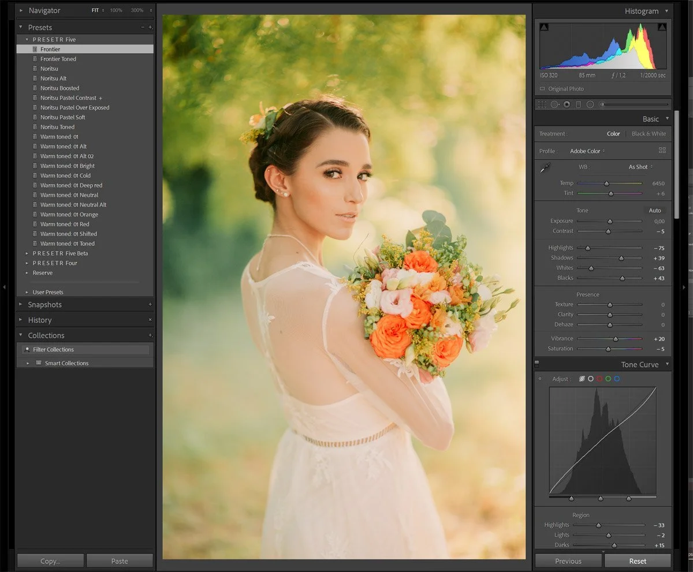The height and width of the screenshot is (572, 693).
Task: Collapse the PRESETR Five preset group
Action: click(x=26, y=39)
